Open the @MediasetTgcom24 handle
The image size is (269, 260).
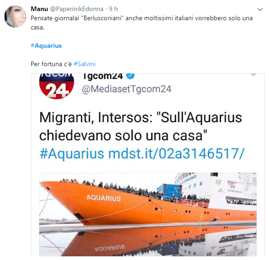click(x=127, y=89)
